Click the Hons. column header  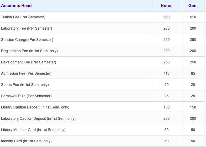(167, 6)
